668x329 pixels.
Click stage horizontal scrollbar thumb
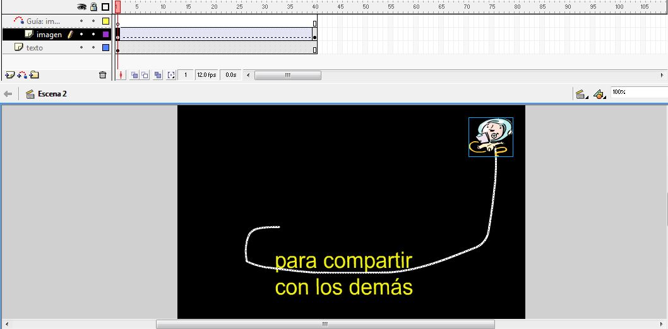pyautogui.click(x=326, y=325)
